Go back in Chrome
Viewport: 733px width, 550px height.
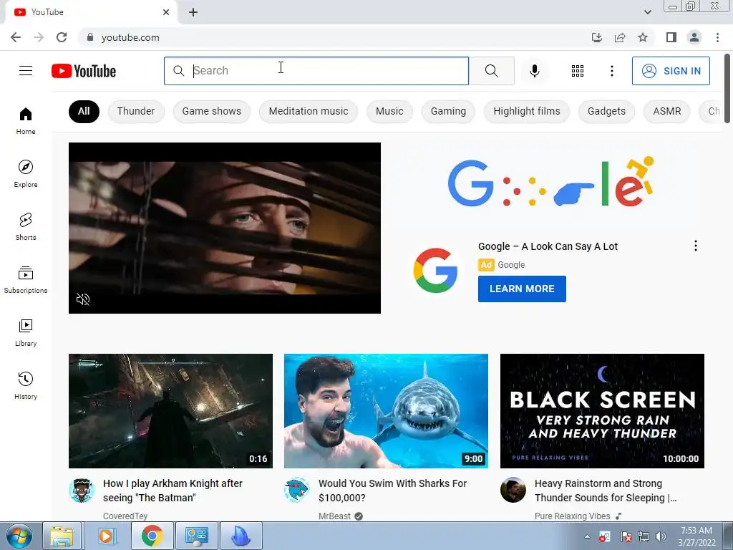16,37
